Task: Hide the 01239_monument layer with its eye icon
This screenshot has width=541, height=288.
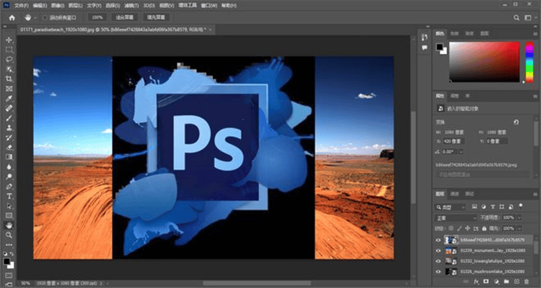Action: (x=438, y=251)
